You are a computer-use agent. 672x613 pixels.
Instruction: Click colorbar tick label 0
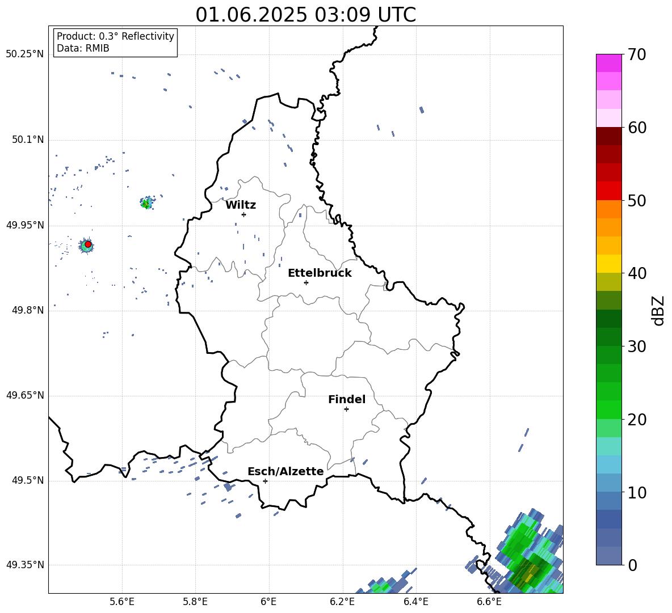pos(633,565)
